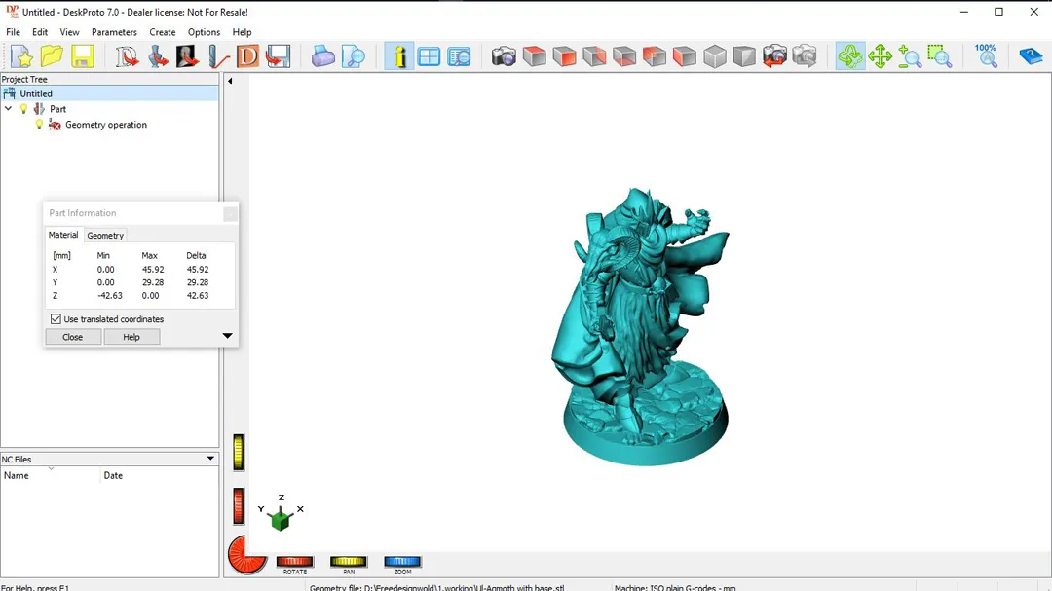Click the Zoom Window dashed-rectangle magnifier icon
The height and width of the screenshot is (591, 1052).
(x=939, y=56)
